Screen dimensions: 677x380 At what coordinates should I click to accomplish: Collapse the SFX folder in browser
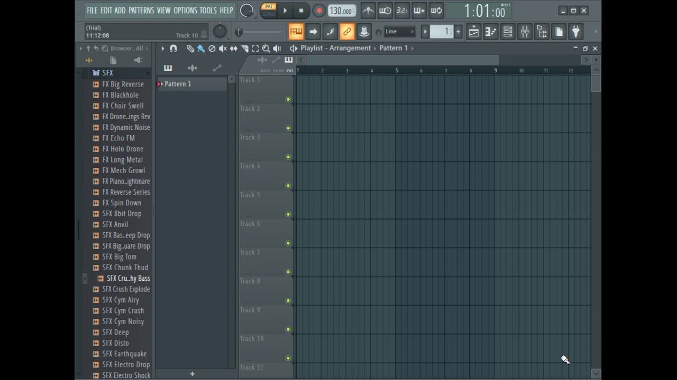tap(107, 73)
